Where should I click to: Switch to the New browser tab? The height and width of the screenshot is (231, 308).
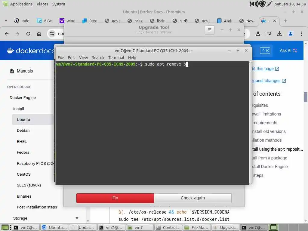coord(247,21)
